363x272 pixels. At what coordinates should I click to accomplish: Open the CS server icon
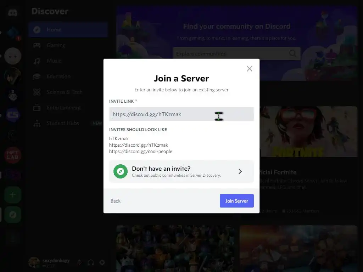(13, 115)
